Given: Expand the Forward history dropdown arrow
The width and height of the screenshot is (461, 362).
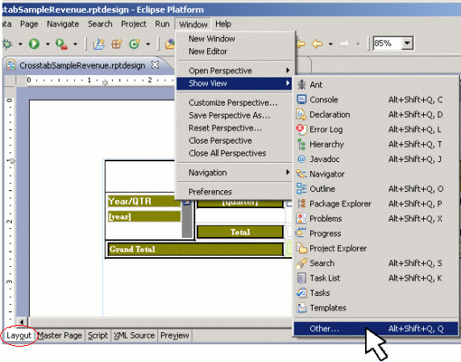Looking at the screenshot, I should (358, 44).
